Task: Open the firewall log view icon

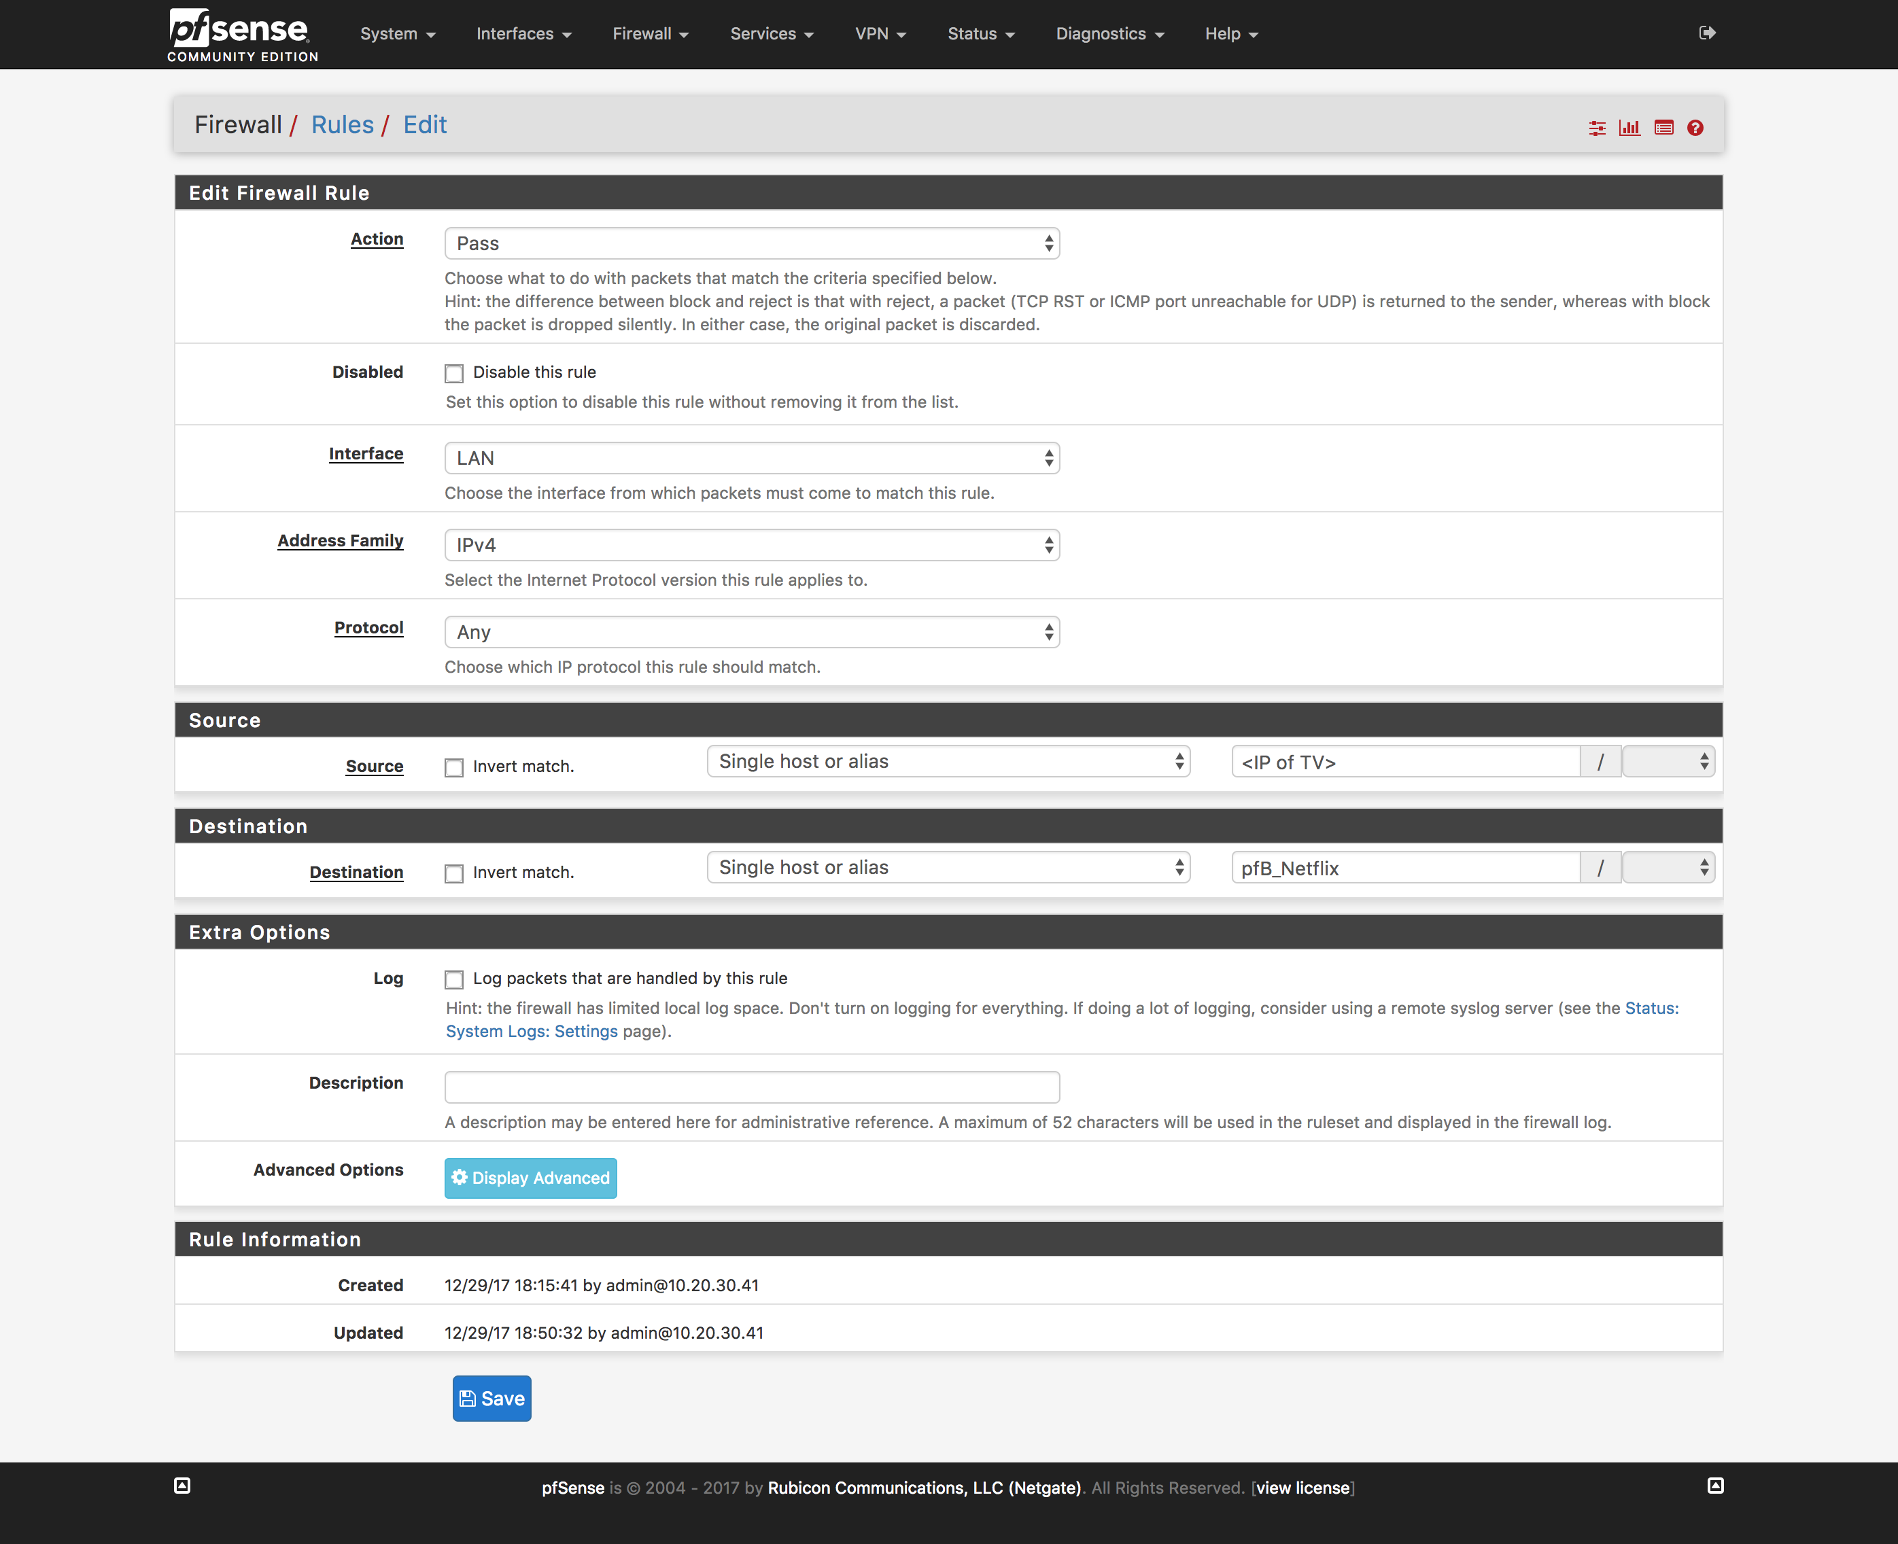Action: click(1663, 127)
